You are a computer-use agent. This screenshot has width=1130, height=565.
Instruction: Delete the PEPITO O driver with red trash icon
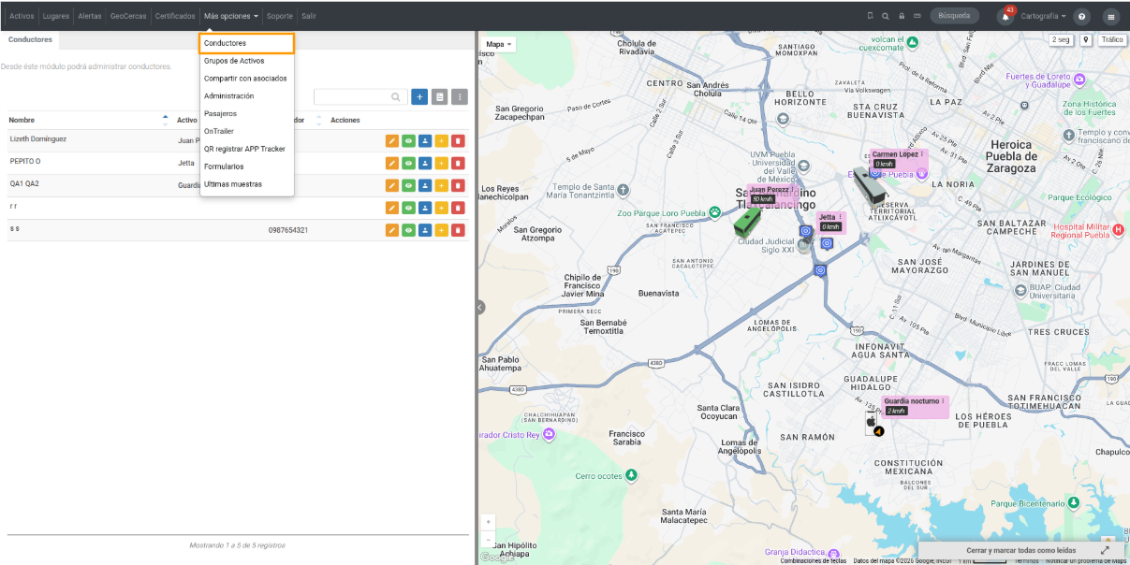(458, 163)
